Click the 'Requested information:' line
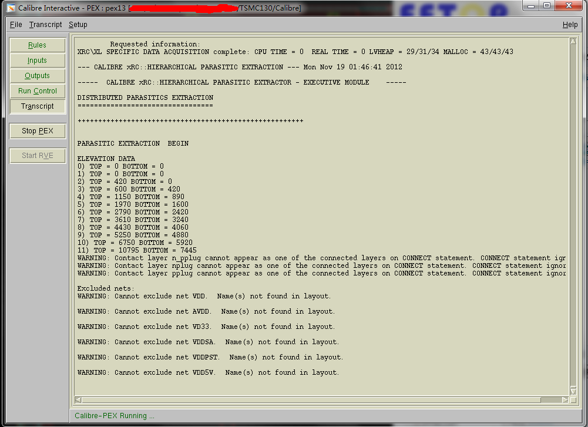The width and height of the screenshot is (588, 427). click(x=155, y=44)
